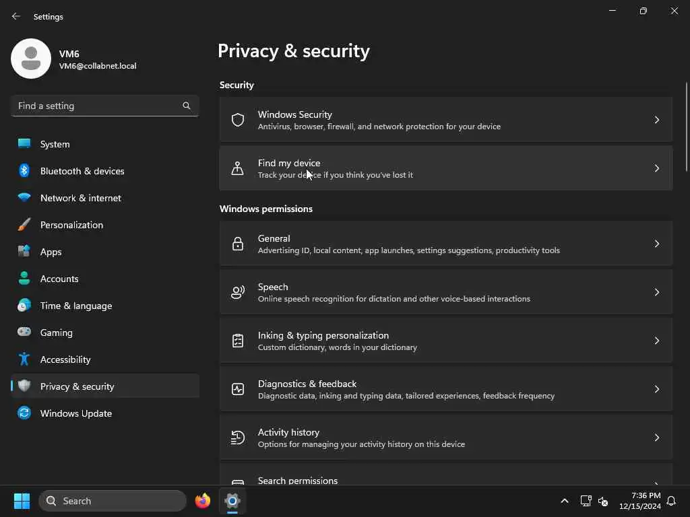Open Firefox from the taskbar
This screenshot has width=690, height=517.
point(203,501)
